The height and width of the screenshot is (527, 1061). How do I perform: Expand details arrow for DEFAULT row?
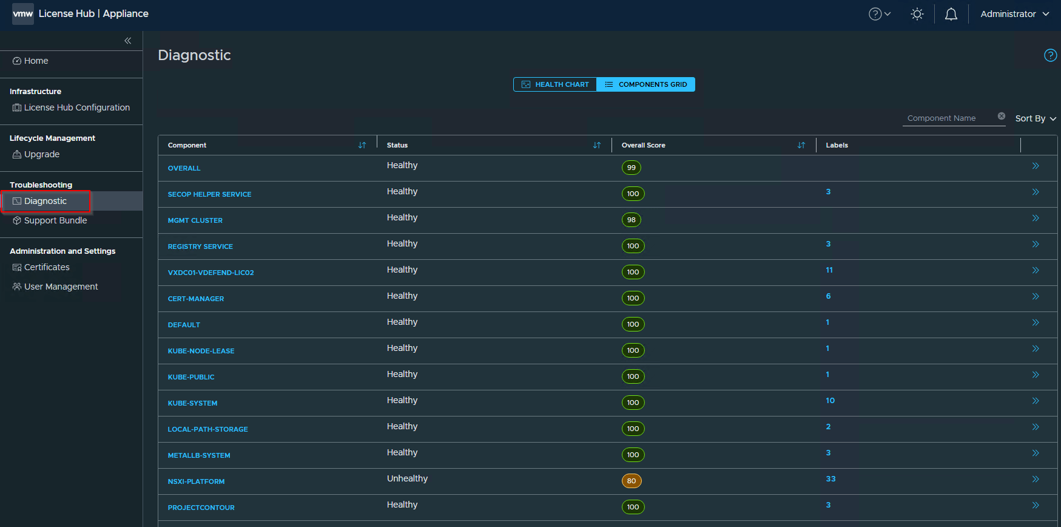click(1036, 322)
